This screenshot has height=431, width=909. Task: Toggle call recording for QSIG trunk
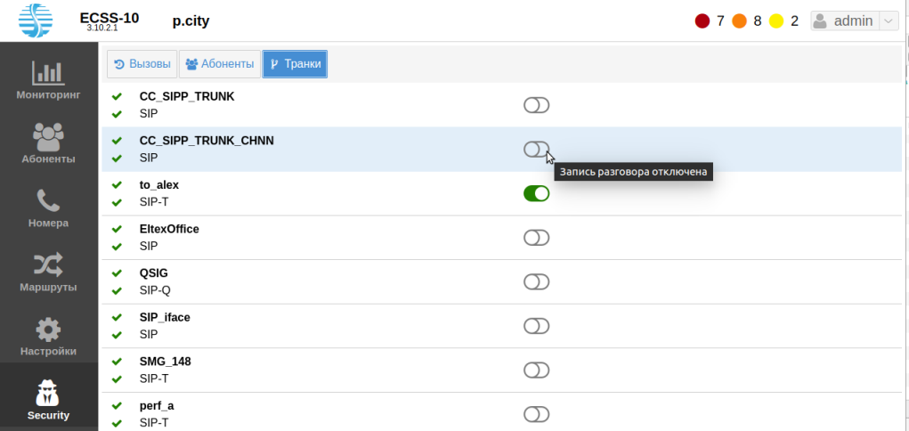pyautogui.click(x=536, y=281)
